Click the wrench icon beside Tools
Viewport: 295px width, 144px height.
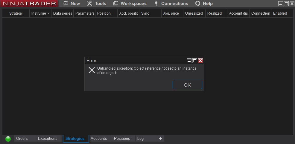(x=89, y=4)
